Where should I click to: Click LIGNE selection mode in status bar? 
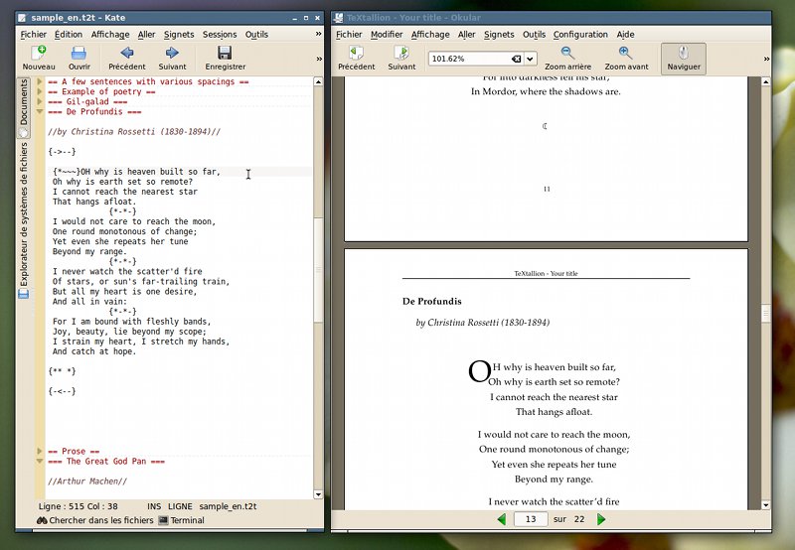tap(180, 506)
